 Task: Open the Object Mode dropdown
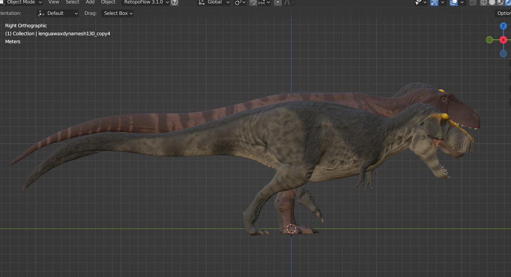pyautogui.click(x=21, y=2)
